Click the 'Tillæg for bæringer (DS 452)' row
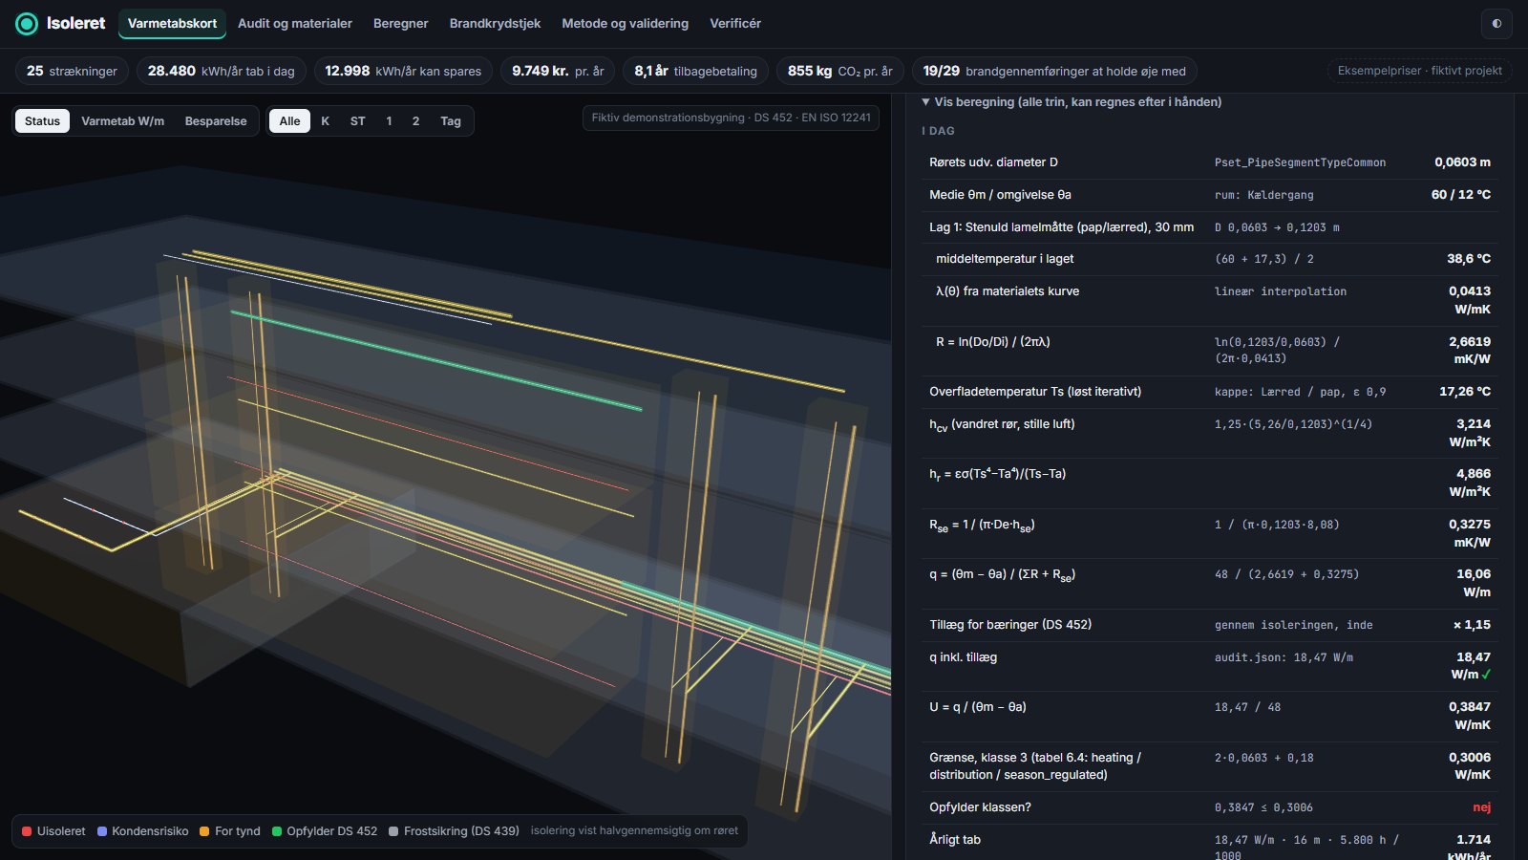Screen dimensions: 1528x860 (1210, 625)
